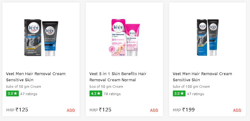View the 78 ratings link

(112, 94)
